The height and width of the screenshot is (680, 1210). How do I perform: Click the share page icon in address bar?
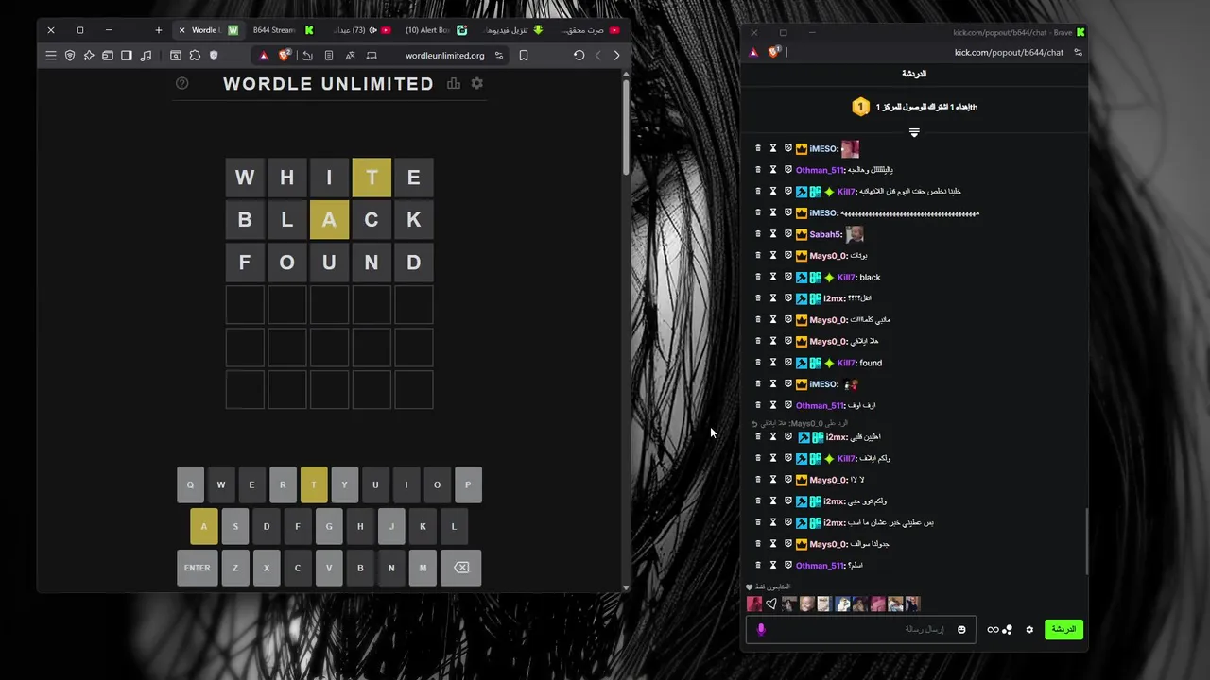click(x=308, y=56)
